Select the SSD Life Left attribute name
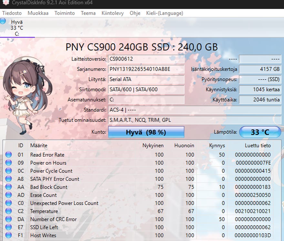 click(44, 227)
